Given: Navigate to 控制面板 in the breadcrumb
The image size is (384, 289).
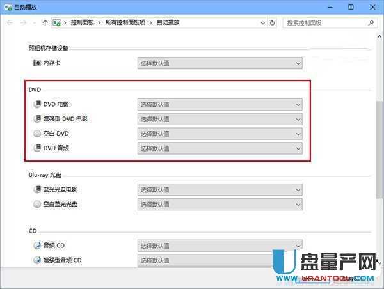Looking at the screenshot, I should 82,22.
